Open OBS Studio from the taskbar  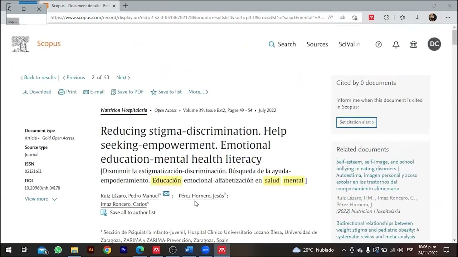click(173, 250)
